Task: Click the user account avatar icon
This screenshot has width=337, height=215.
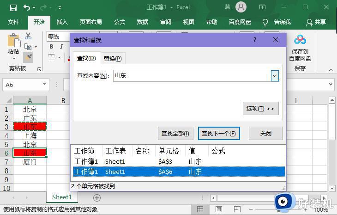Action: pyautogui.click(x=241, y=7)
